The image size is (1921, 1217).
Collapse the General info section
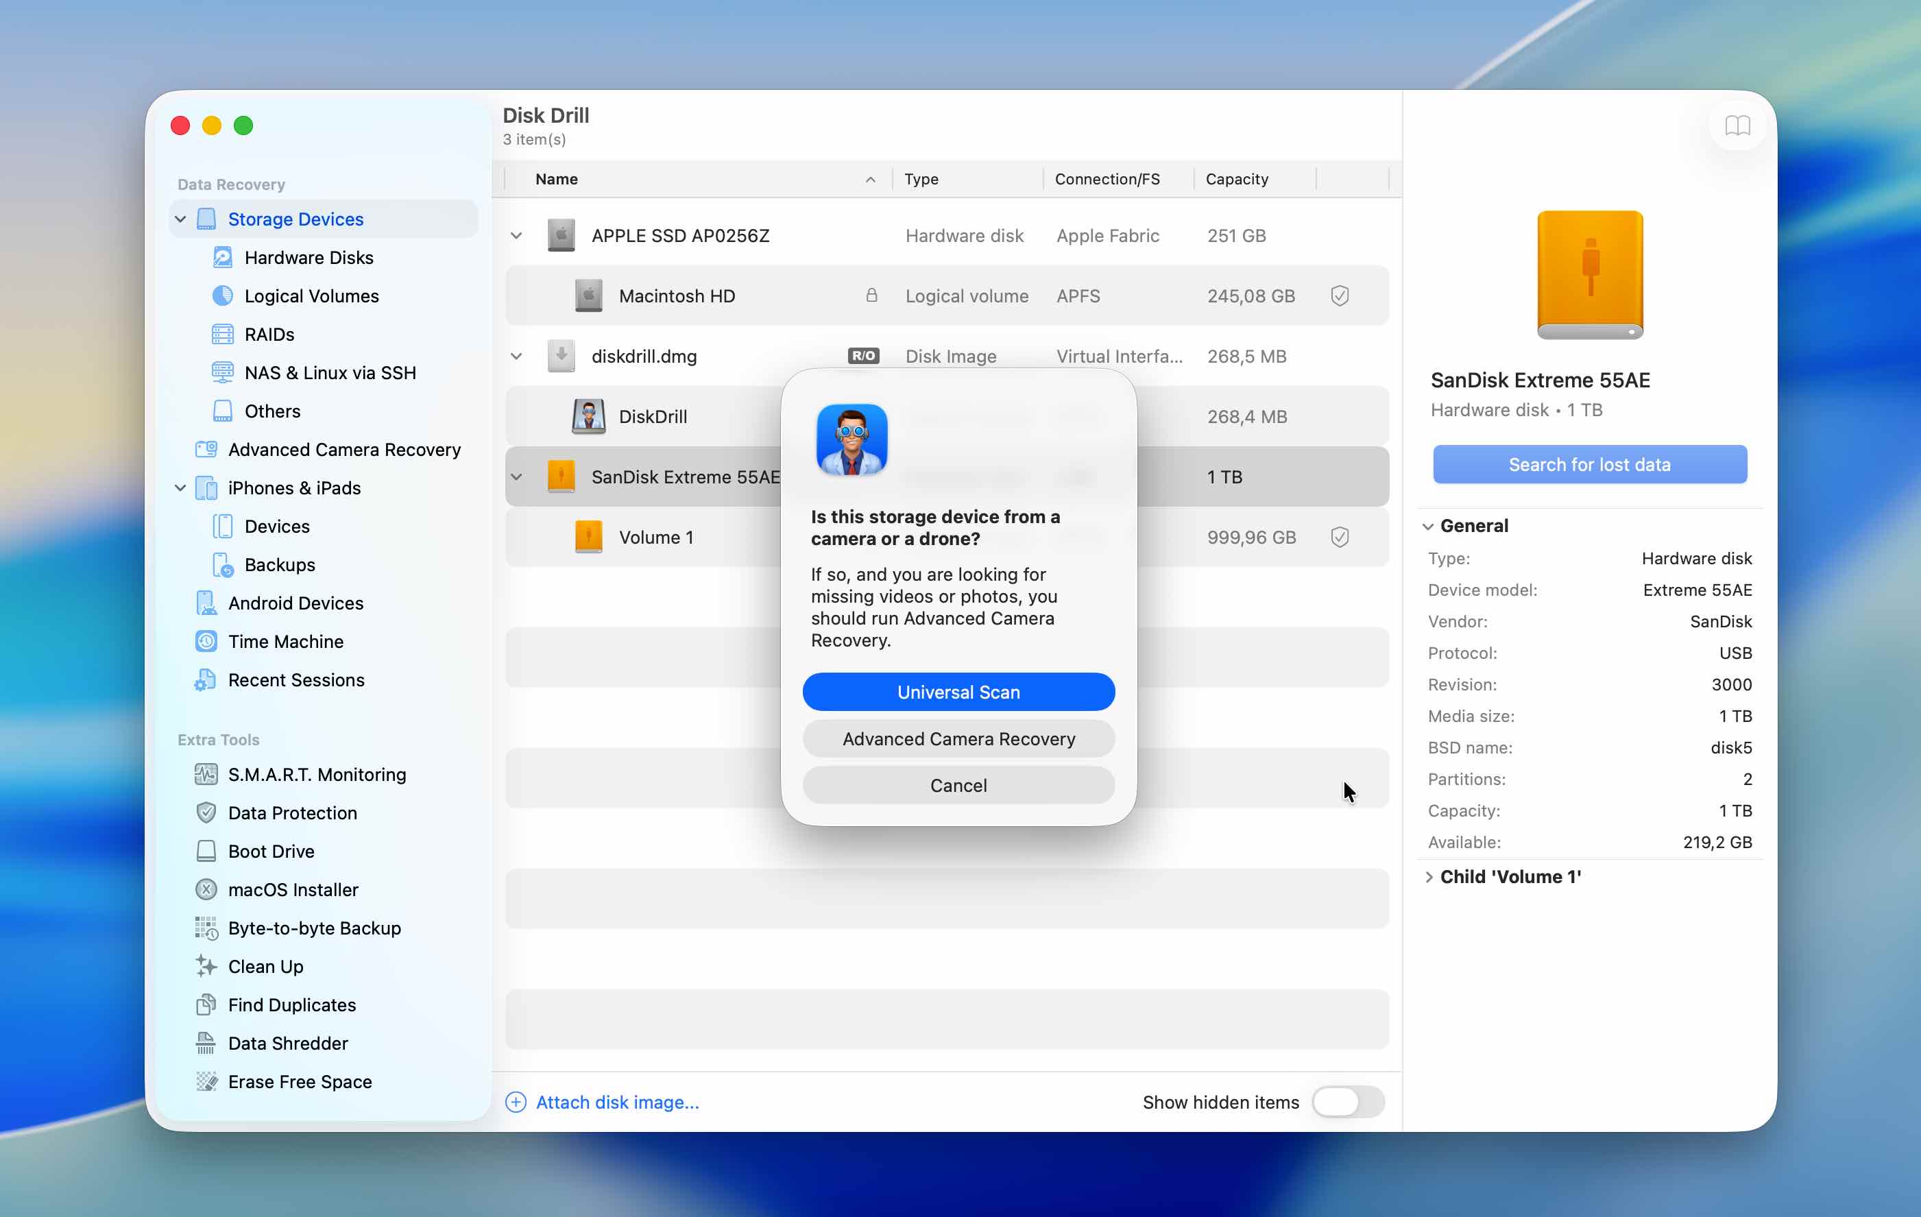(x=1429, y=527)
